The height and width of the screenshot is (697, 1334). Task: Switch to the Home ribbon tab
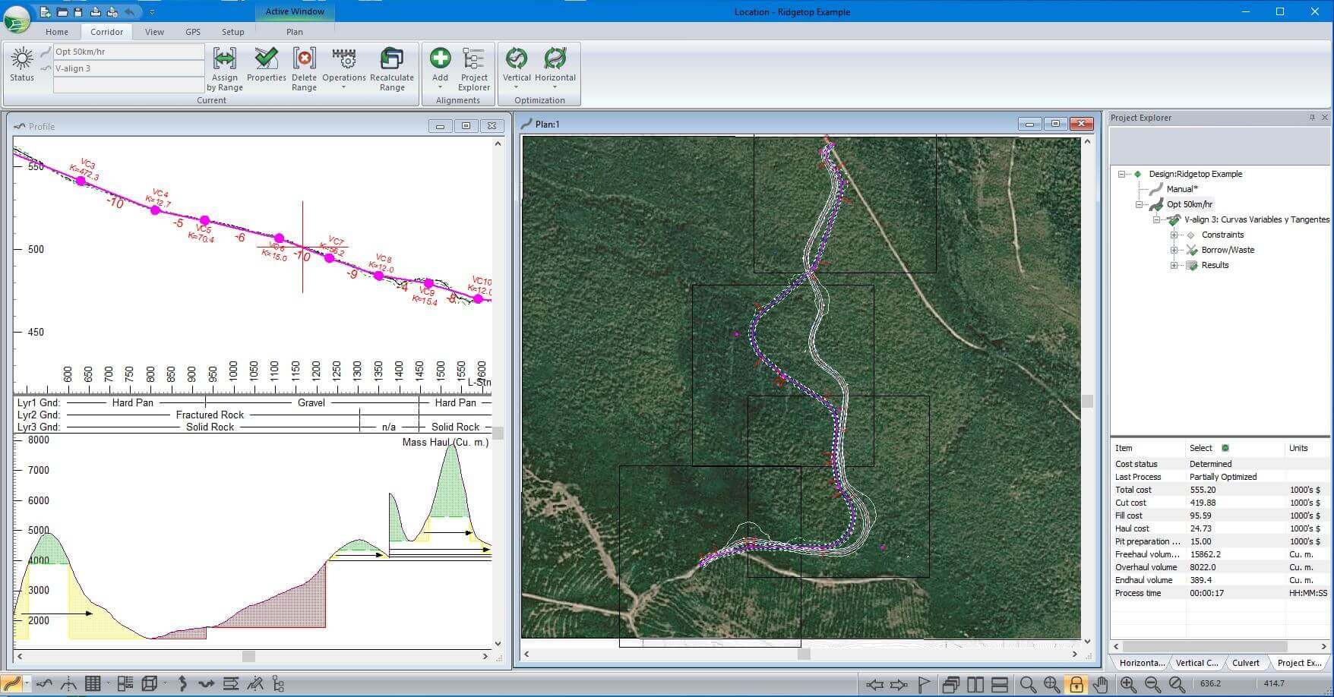click(x=57, y=32)
